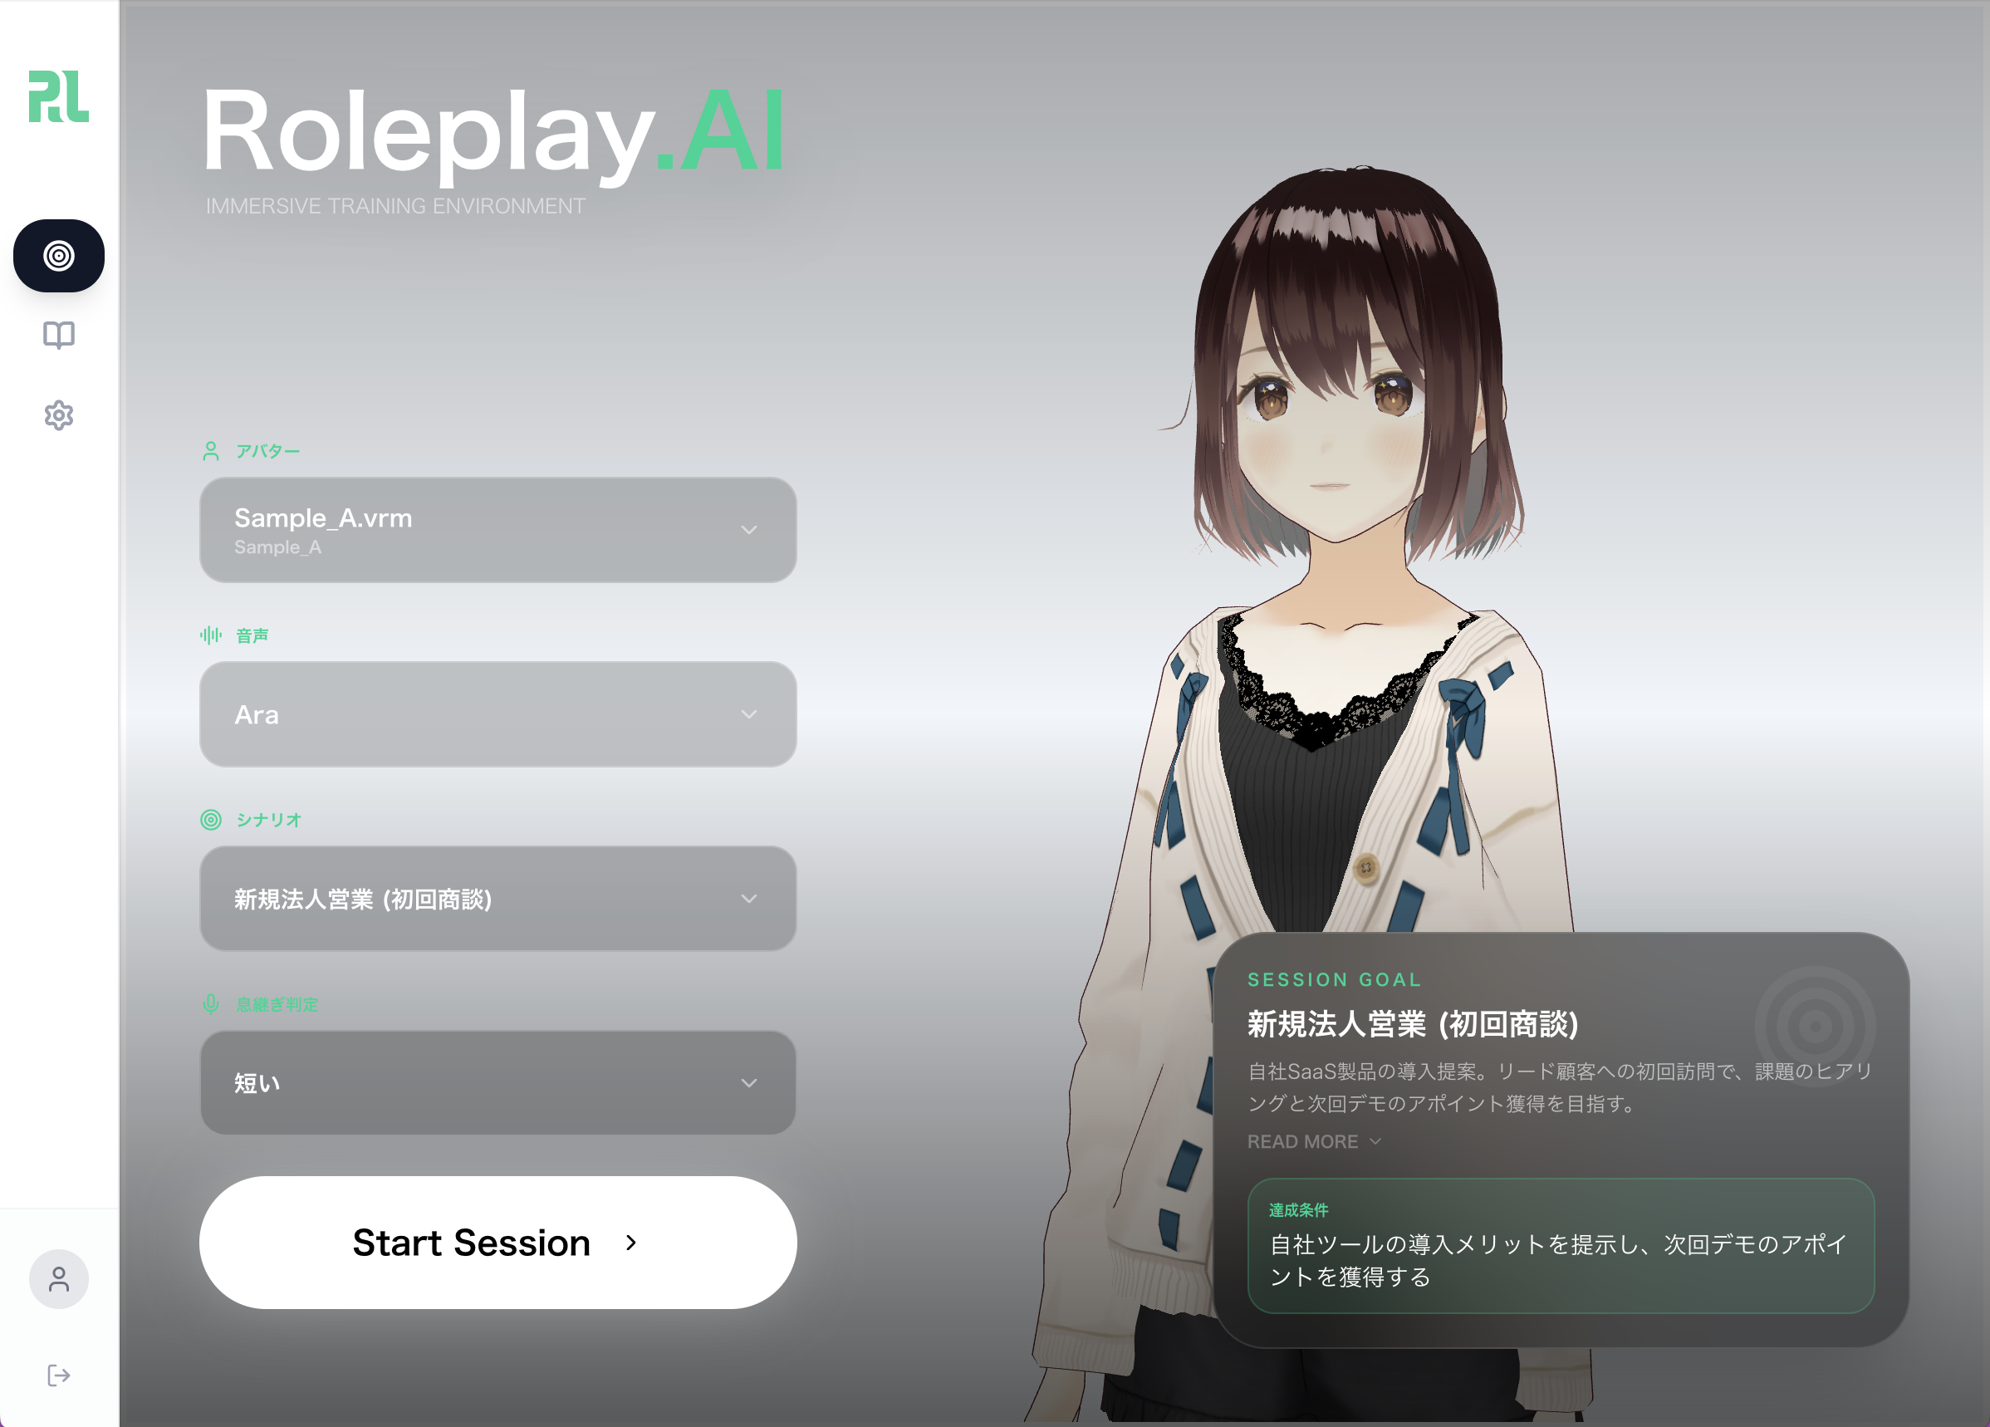Click the target icon beside シナリオ label
1990x1427 pixels.
click(x=211, y=820)
